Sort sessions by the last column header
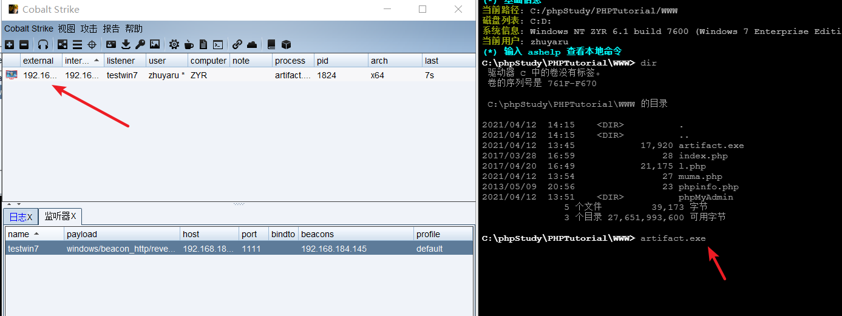The height and width of the screenshot is (316, 842). [449, 61]
